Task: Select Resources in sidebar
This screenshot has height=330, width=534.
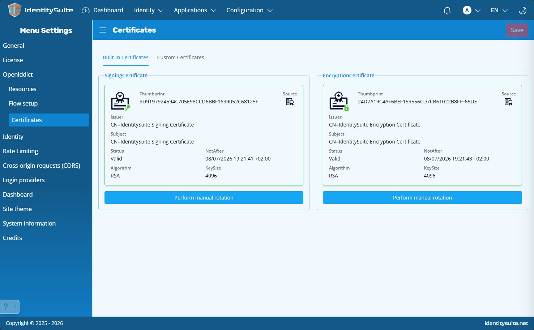Action: tap(22, 89)
